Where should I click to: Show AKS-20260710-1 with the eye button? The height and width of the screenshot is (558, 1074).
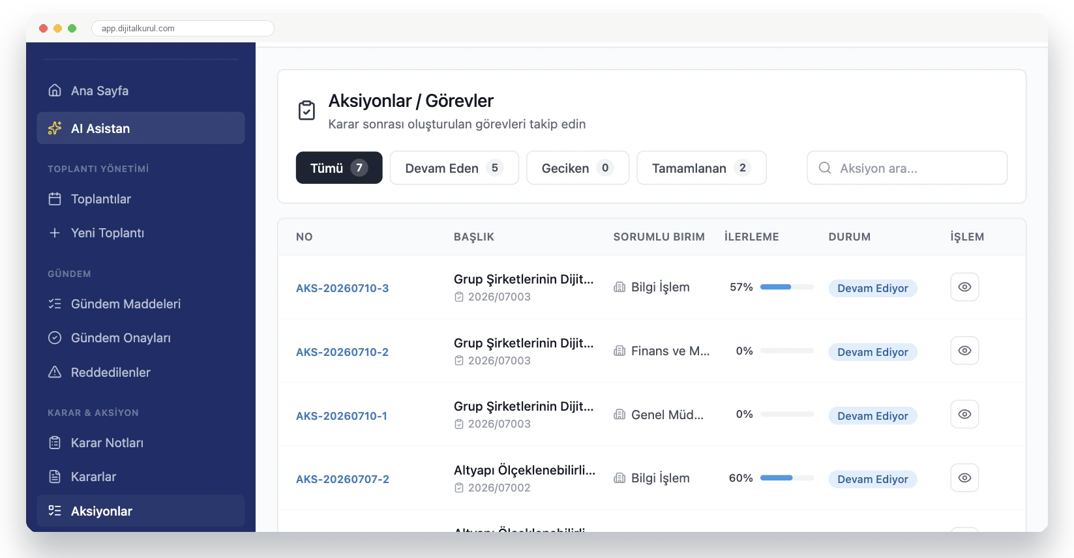pos(964,414)
